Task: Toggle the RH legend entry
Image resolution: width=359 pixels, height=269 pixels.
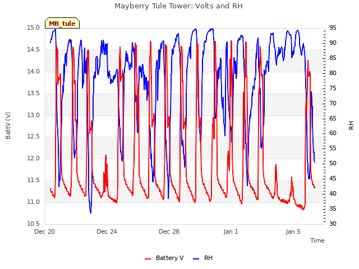Action: click(202, 258)
